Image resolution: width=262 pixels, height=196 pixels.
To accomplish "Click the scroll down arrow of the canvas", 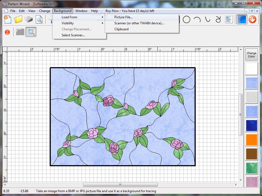I will point(241,180).
